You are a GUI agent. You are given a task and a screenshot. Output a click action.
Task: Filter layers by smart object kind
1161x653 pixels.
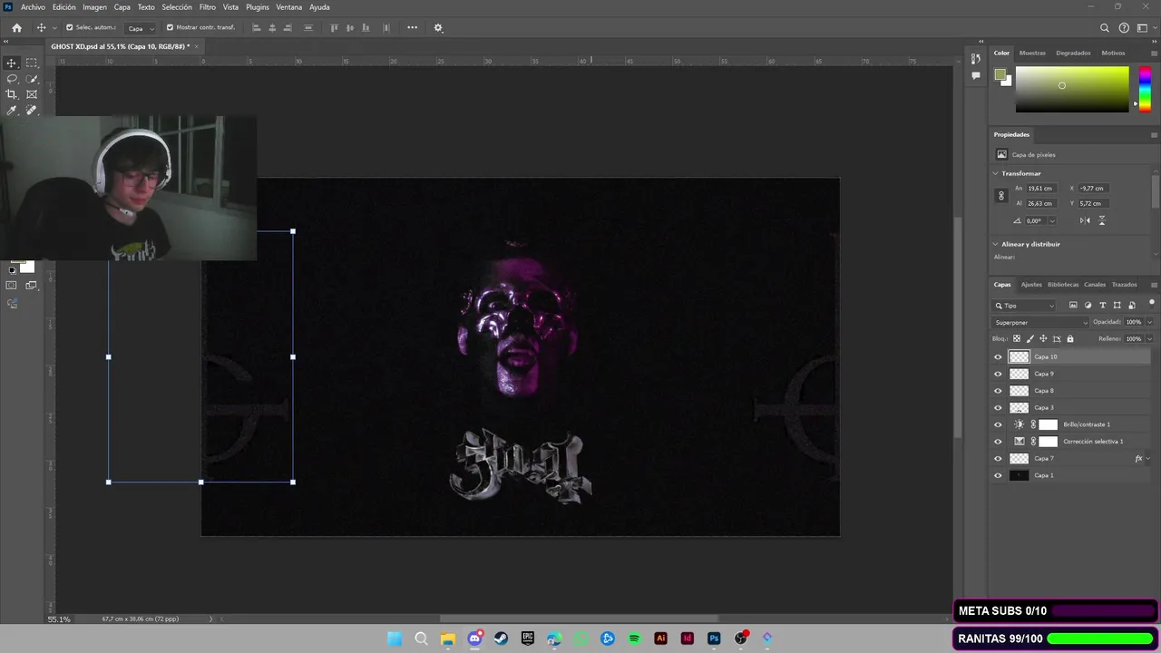1131,306
